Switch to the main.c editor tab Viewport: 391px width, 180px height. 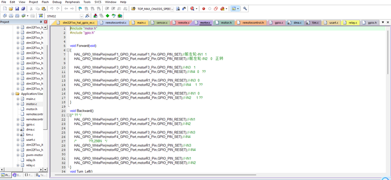point(139,22)
